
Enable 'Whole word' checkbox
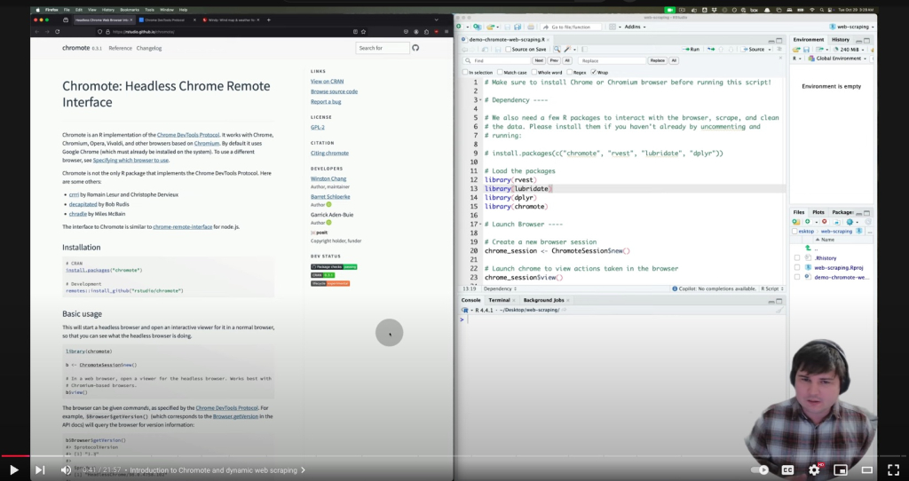[x=534, y=73]
